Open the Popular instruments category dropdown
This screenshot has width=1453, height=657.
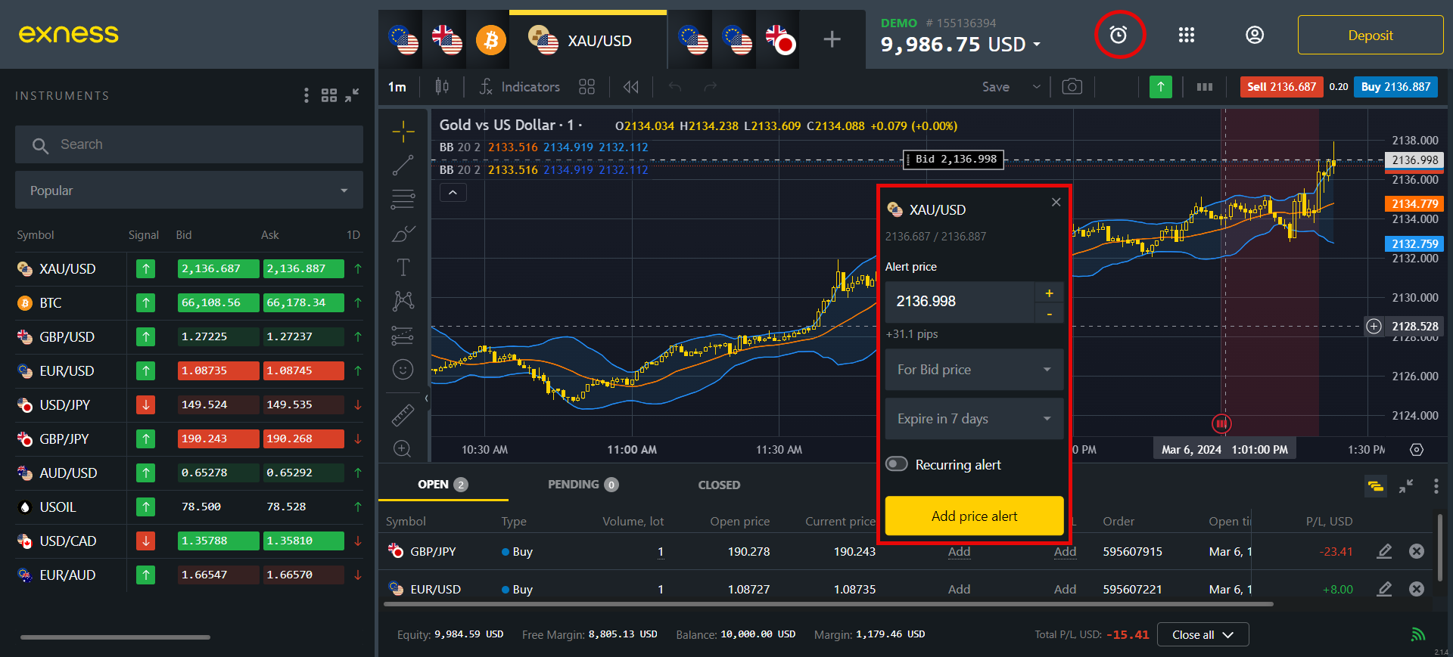click(x=189, y=190)
